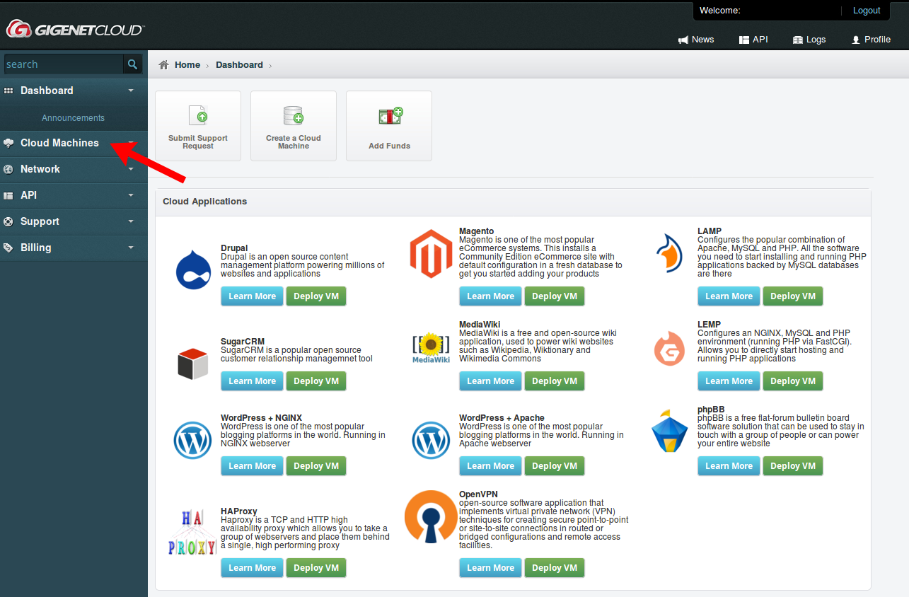Click the Magento logo

(x=431, y=253)
